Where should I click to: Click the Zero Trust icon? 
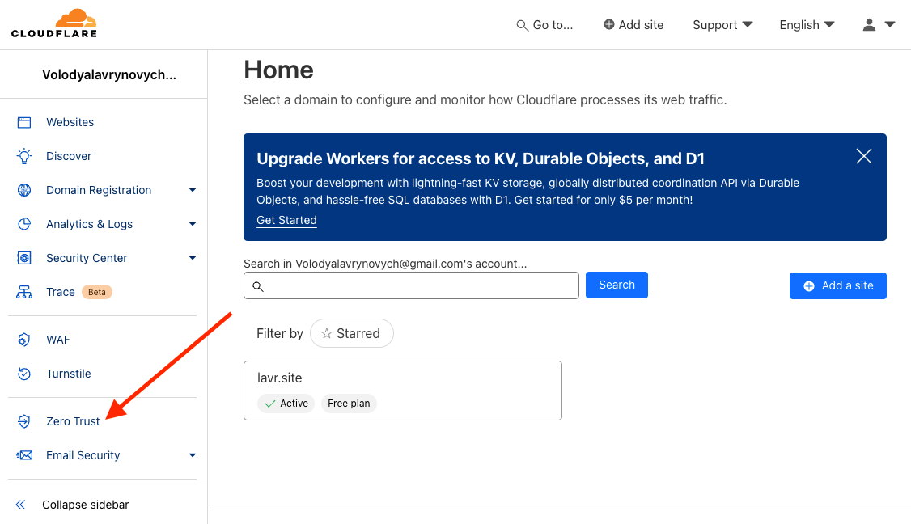pyautogui.click(x=24, y=421)
